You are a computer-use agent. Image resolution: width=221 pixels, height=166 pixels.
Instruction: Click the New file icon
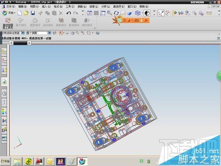(x=19, y=13)
